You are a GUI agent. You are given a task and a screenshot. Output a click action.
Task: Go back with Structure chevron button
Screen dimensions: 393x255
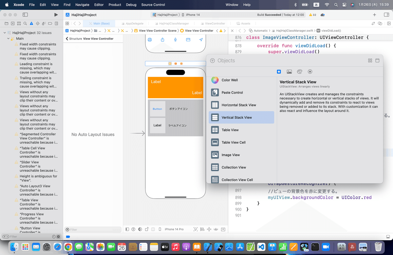(67, 39)
